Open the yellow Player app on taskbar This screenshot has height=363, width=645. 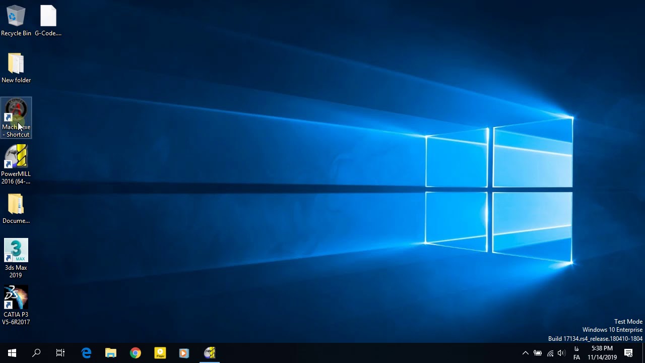[160, 353]
